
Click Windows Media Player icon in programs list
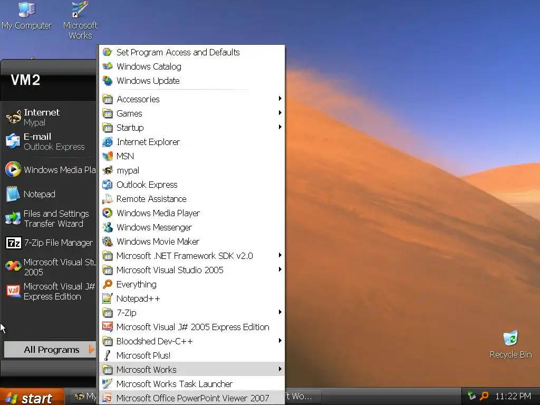coord(108,213)
